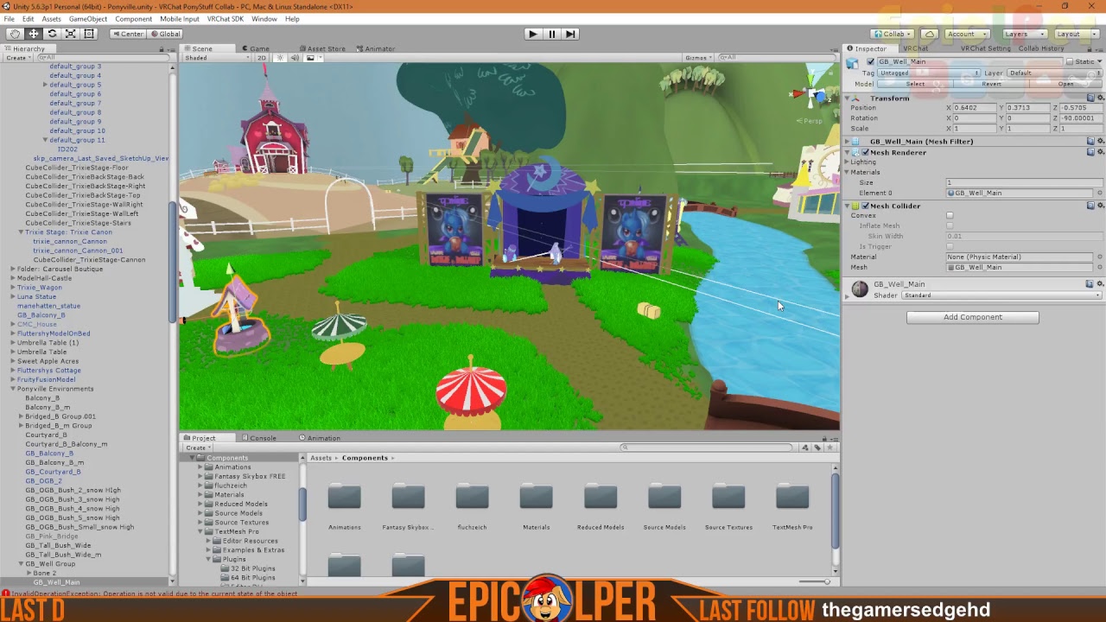
Task: Open the Scene effects image icon
Action: click(310, 58)
